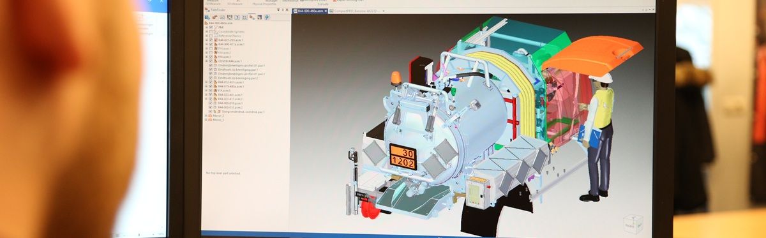Screen dimensions: 766x238
Task: Open the document tab list dropdown arrow
Action: point(650,10)
